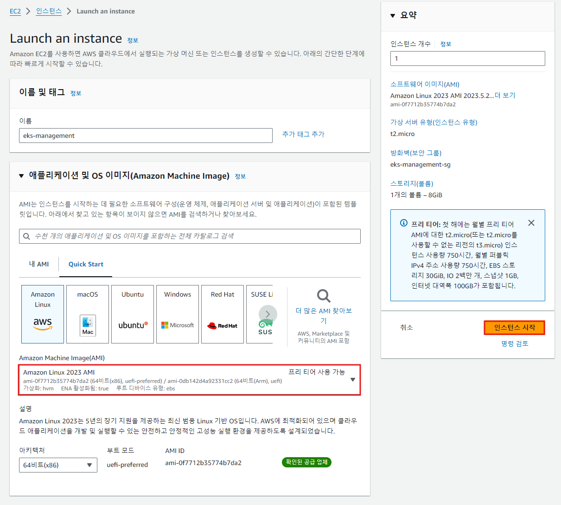
Task: Open 정보 link beside 인스턴스 개수
Action: click(446, 44)
